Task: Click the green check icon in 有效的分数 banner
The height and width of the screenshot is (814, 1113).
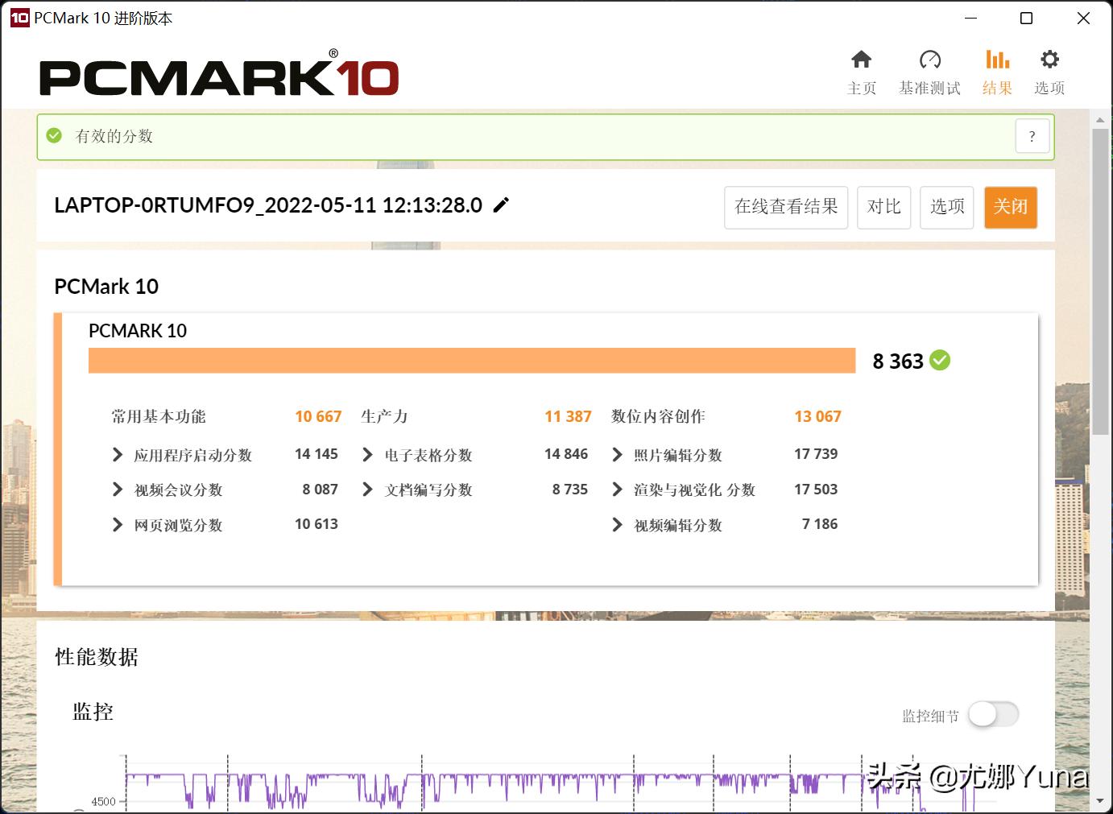Action: point(54,135)
